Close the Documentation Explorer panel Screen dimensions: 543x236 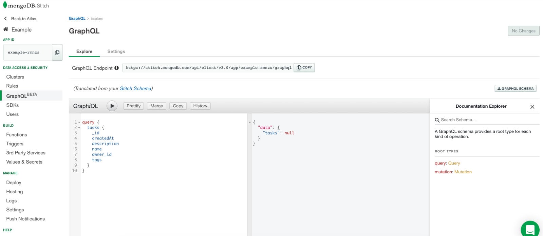(x=532, y=107)
